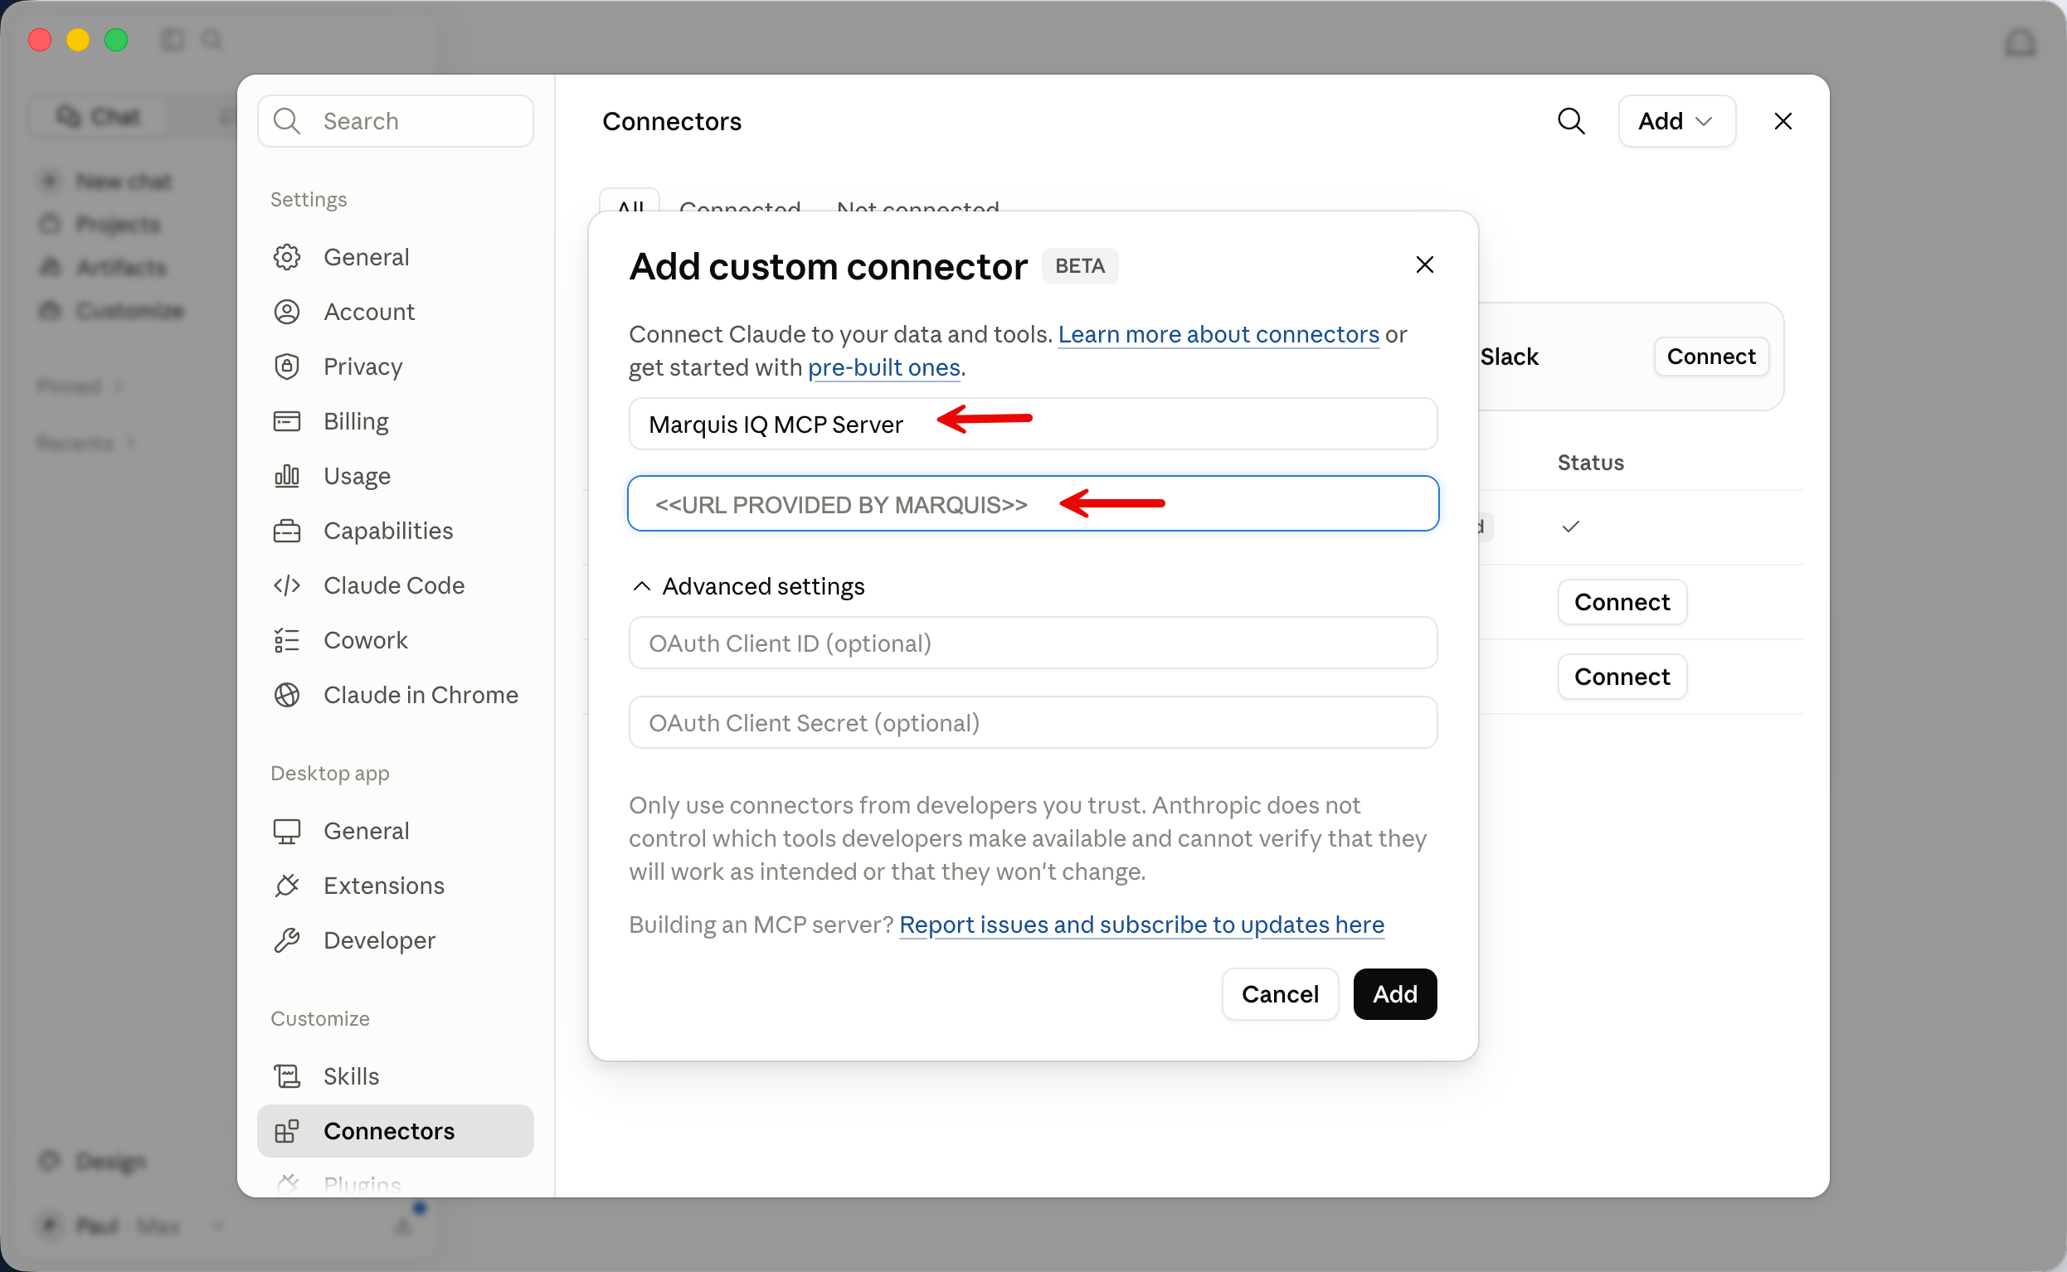Open the pre-built ones link
This screenshot has height=1272, width=2067.
point(883,367)
